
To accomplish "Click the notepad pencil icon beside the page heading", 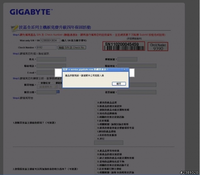I will click(14, 28).
